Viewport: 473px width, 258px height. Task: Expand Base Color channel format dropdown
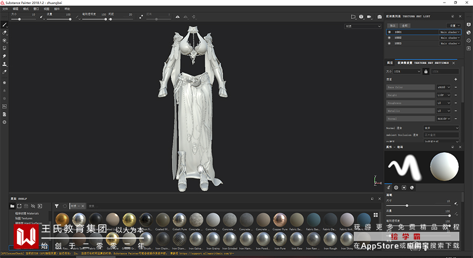tap(443, 87)
